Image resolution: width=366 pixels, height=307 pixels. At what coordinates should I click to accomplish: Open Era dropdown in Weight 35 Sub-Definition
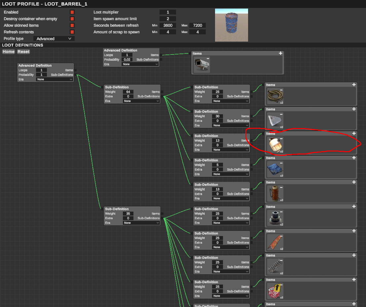pos(141,223)
